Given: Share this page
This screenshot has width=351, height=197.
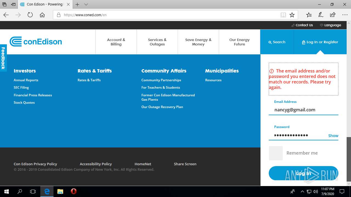Looking at the screenshot, I should [333, 15].
